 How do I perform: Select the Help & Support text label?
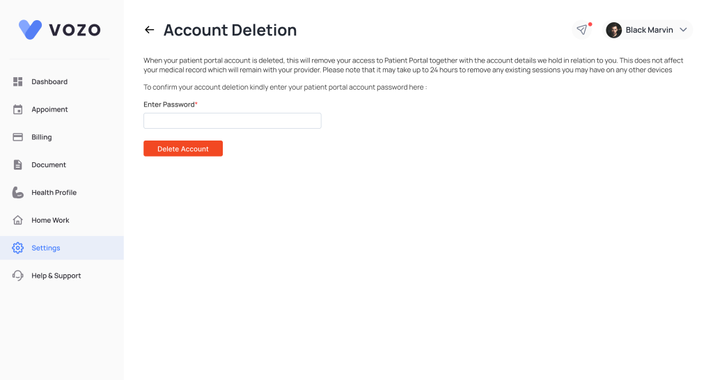pyautogui.click(x=56, y=276)
